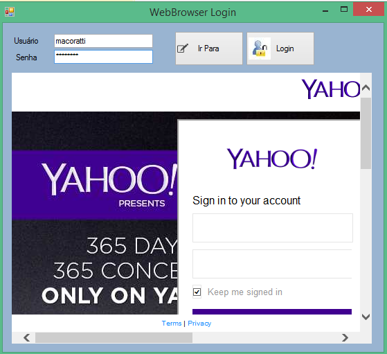Viewport: 387px width, 354px height.
Task: Click the vertical scrollbar down arrow
Action: 366,317
